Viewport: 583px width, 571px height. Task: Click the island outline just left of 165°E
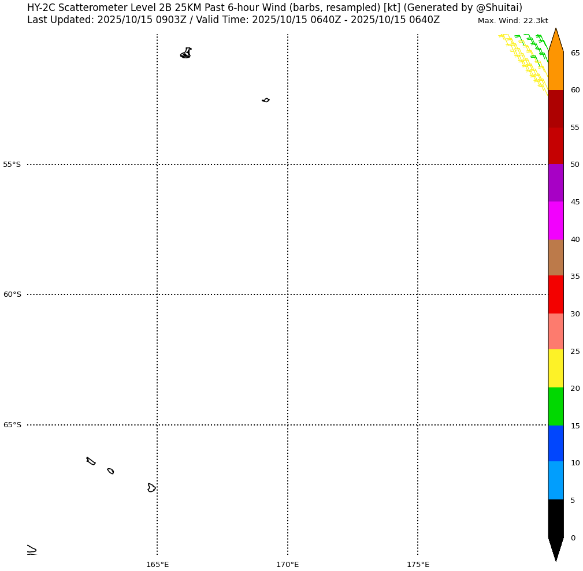(151, 488)
